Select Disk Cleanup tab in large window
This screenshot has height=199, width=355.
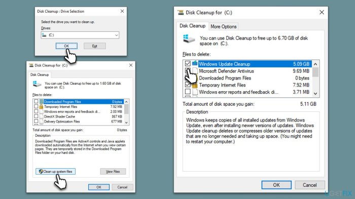192,26
